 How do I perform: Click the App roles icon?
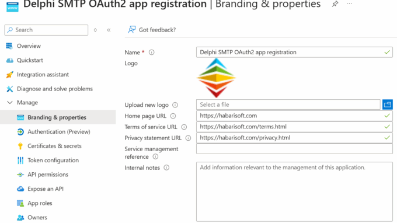pos(20,203)
